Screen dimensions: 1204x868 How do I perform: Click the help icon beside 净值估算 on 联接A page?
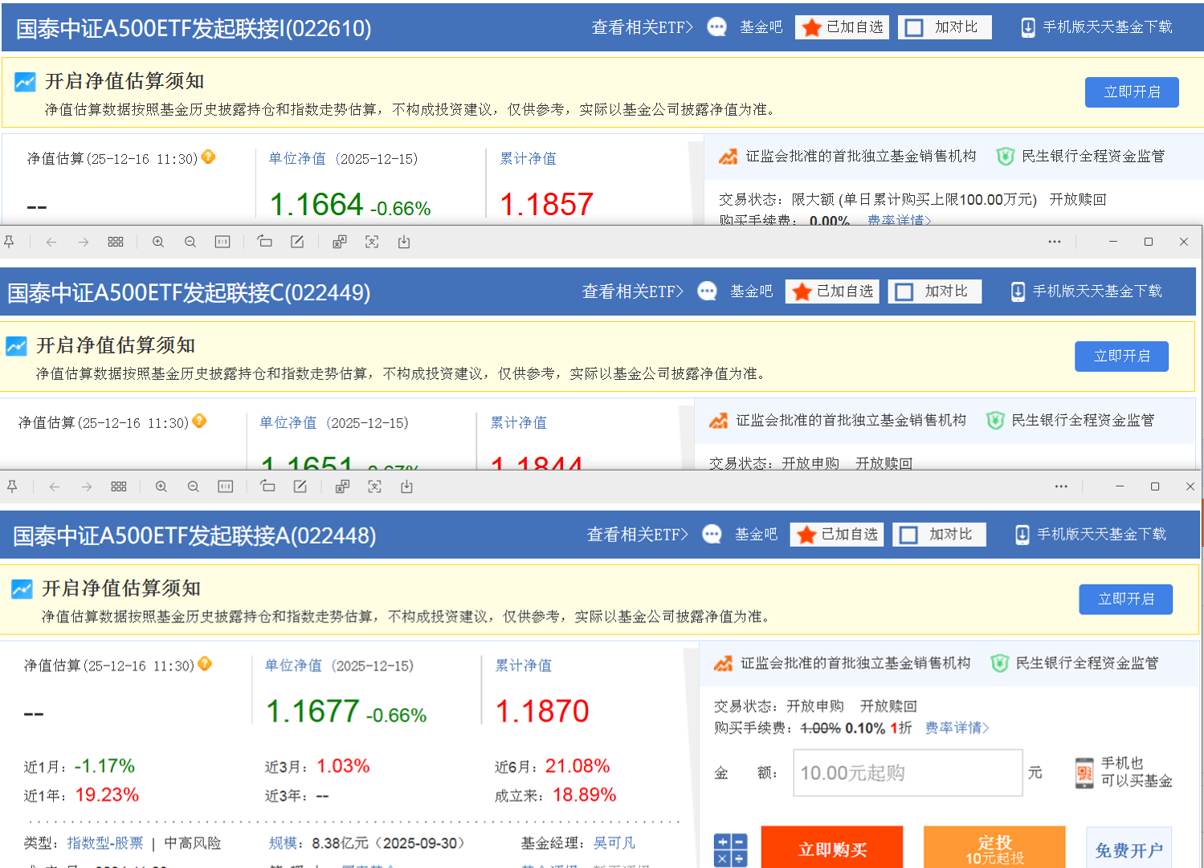(x=205, y=663)
